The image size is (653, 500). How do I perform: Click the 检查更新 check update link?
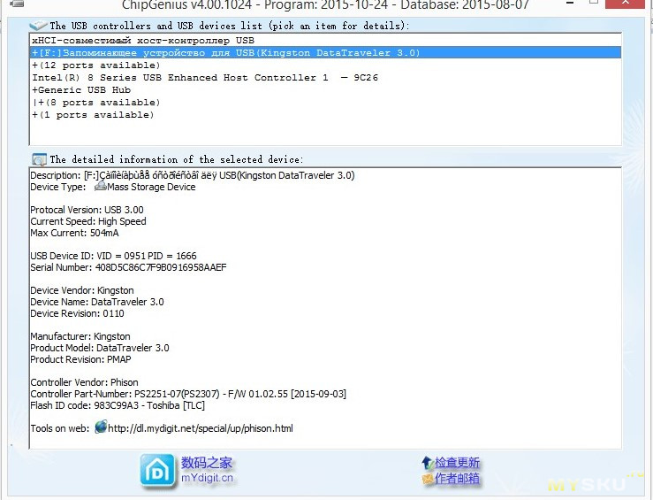point(457,463)
